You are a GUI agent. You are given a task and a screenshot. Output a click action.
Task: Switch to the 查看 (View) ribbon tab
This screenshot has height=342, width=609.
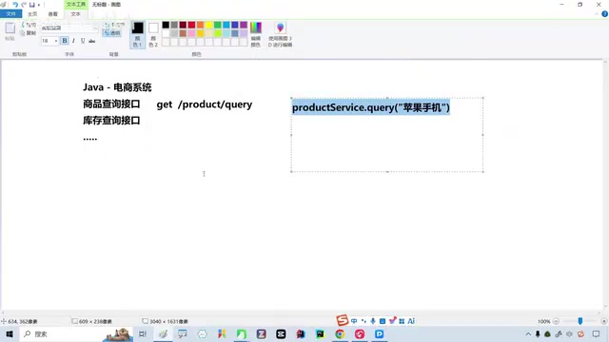[53, 14]
